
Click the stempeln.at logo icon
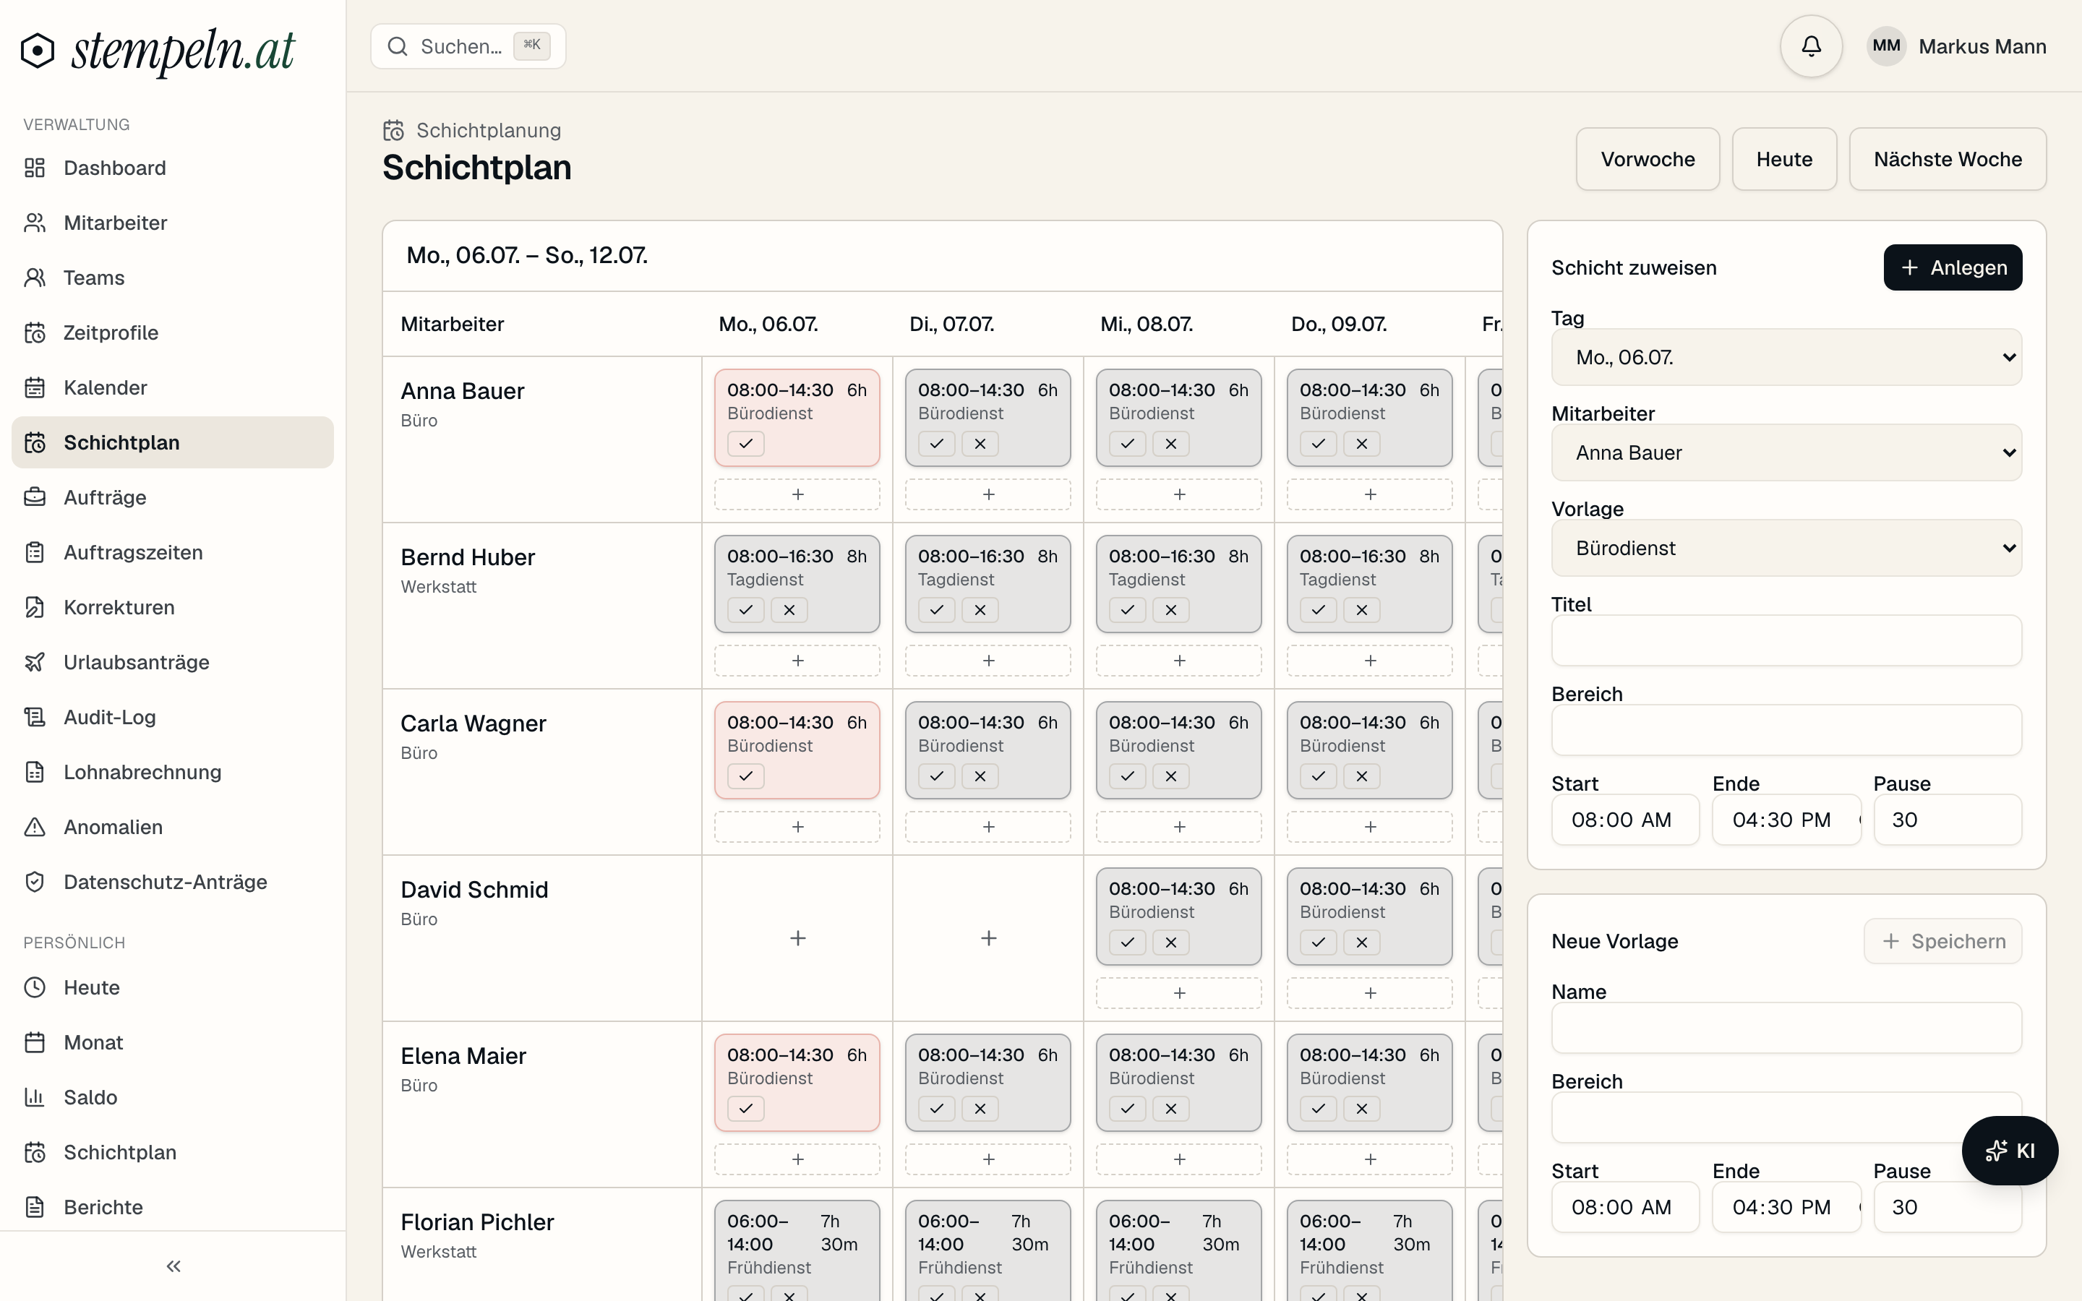click(x=38, y=50)
